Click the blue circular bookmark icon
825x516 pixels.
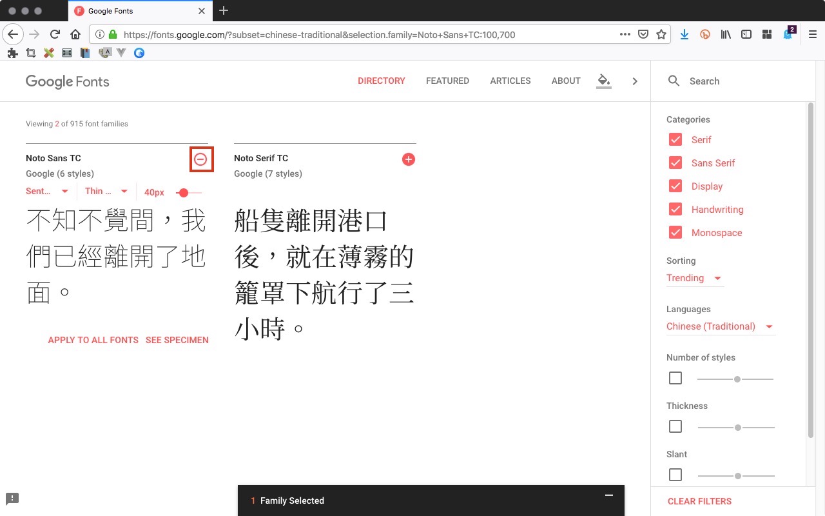tap(139, 53)
